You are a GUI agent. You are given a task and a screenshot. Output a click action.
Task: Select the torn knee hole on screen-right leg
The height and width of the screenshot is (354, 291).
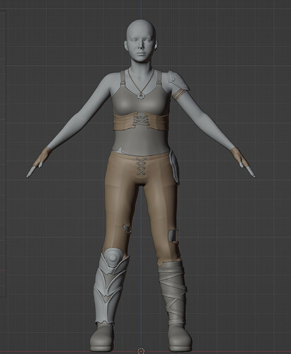173,236
